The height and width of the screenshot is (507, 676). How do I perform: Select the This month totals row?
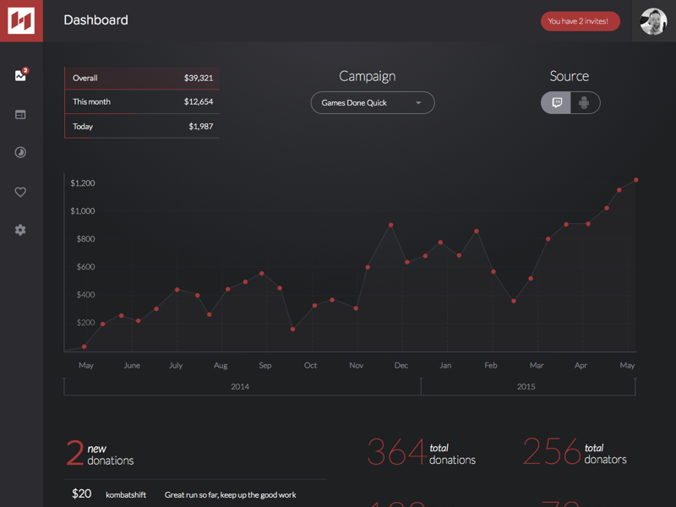(x=142, y=101)
